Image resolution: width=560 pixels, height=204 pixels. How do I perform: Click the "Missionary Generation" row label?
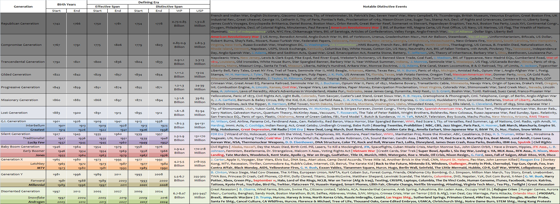(23, 100)
